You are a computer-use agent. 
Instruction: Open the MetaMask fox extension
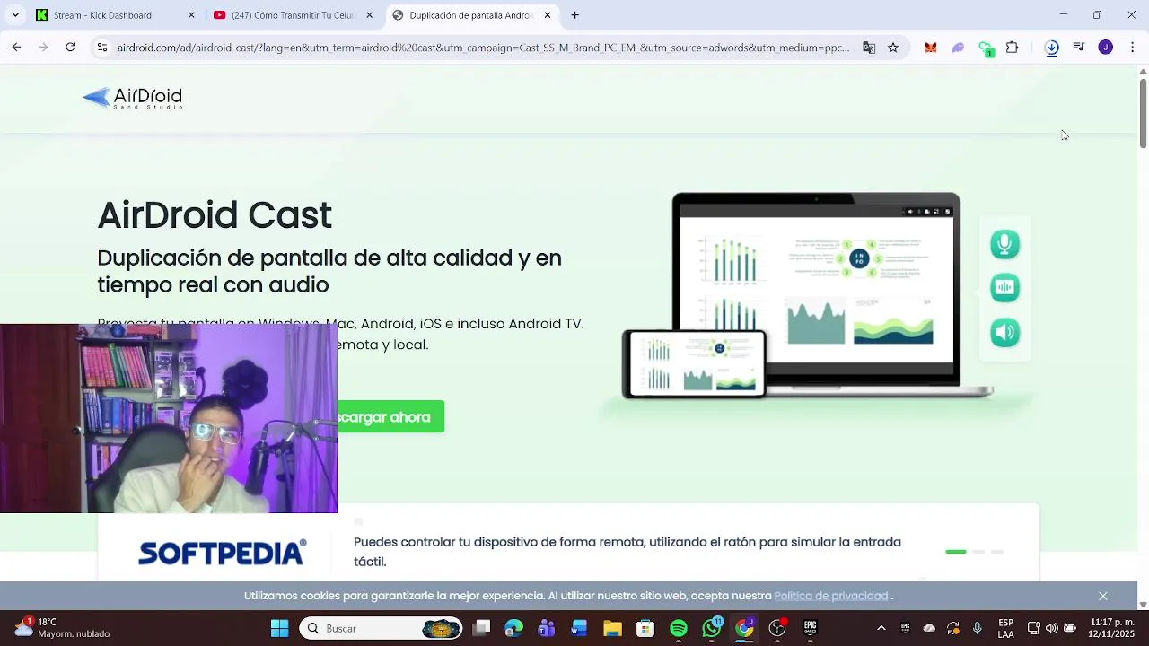[x=931, y=48]
